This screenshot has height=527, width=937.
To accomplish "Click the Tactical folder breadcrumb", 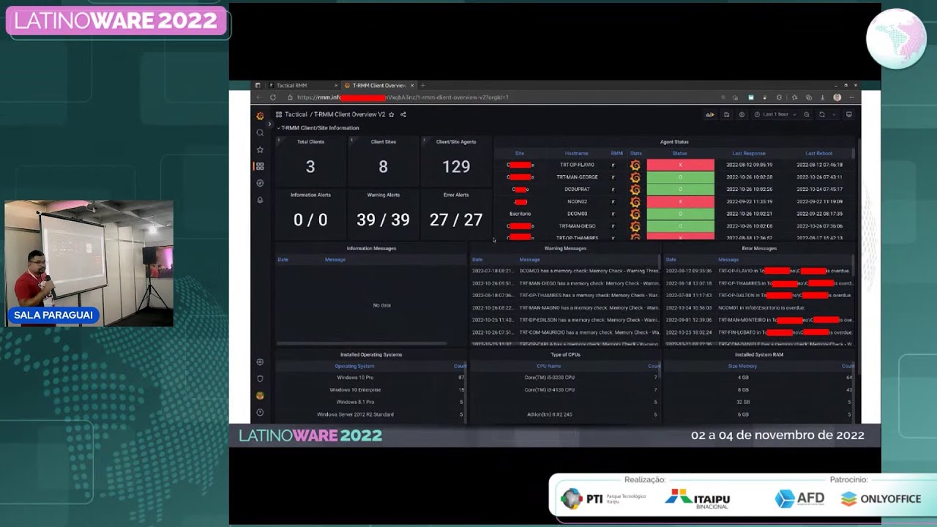I will tap(296, 114).
